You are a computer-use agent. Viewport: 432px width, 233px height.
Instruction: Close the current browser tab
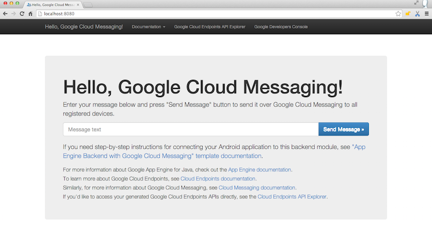point(78,5)
